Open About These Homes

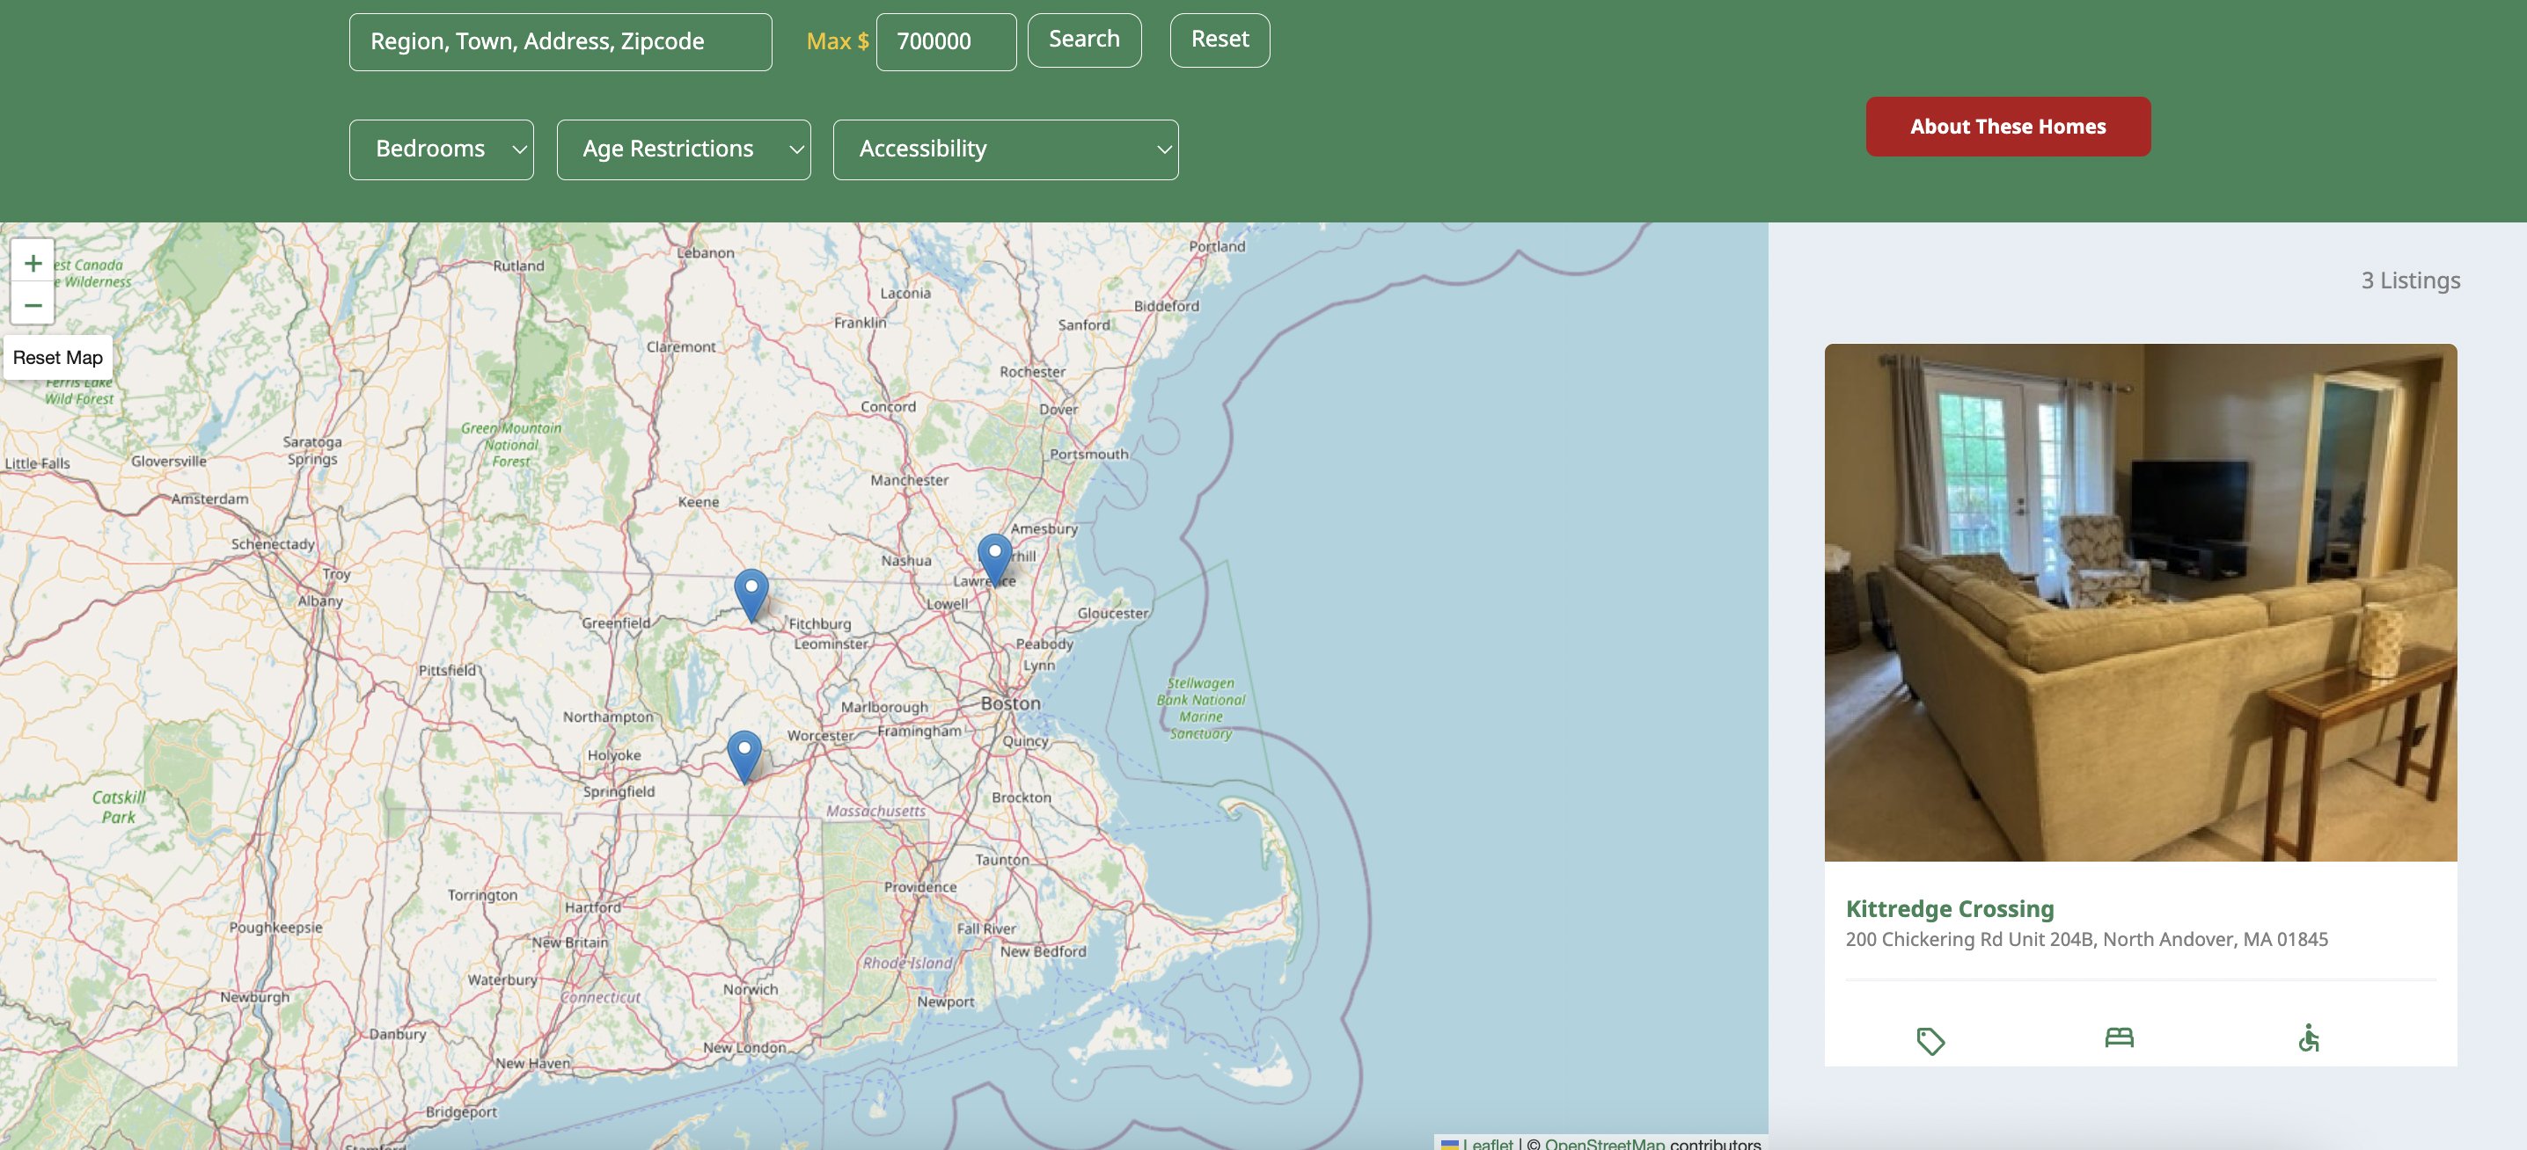(2007, 127)
